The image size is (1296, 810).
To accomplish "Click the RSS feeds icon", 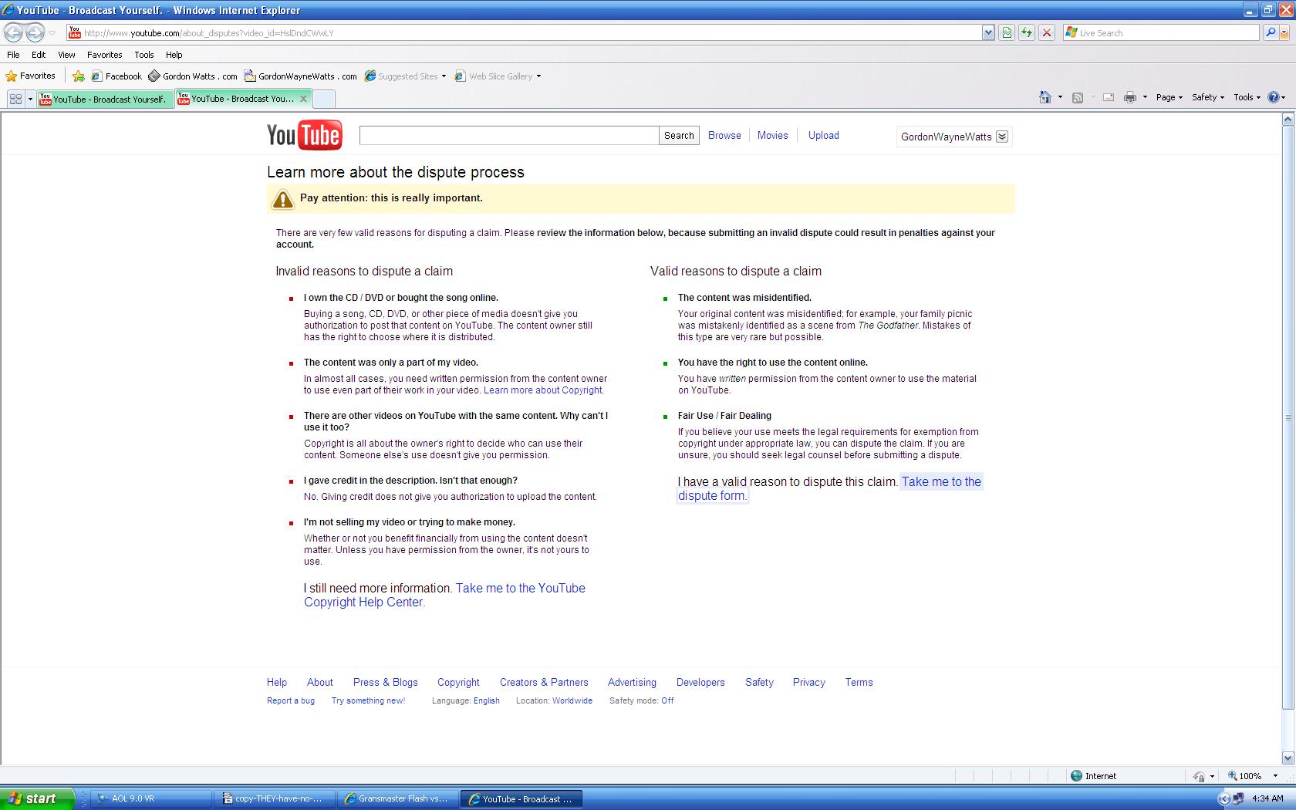I will tap(1078, 97).
